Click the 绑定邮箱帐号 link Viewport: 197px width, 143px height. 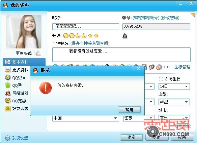146,18
